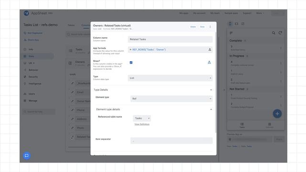
Task: Open three-dot menu of first Not Started row
Action: click(281, 97)
